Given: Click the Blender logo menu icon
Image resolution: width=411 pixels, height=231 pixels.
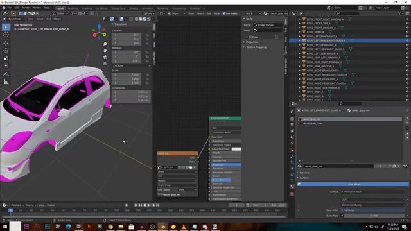Looking at the screenshot, I should (x=4, y=8).
